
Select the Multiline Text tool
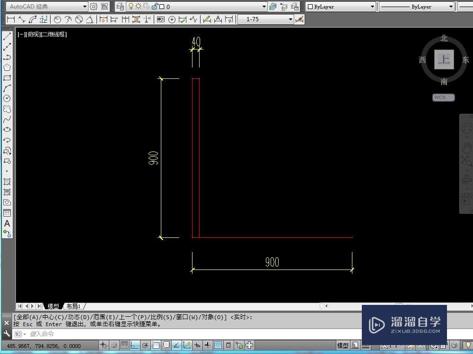click(7, 224)
